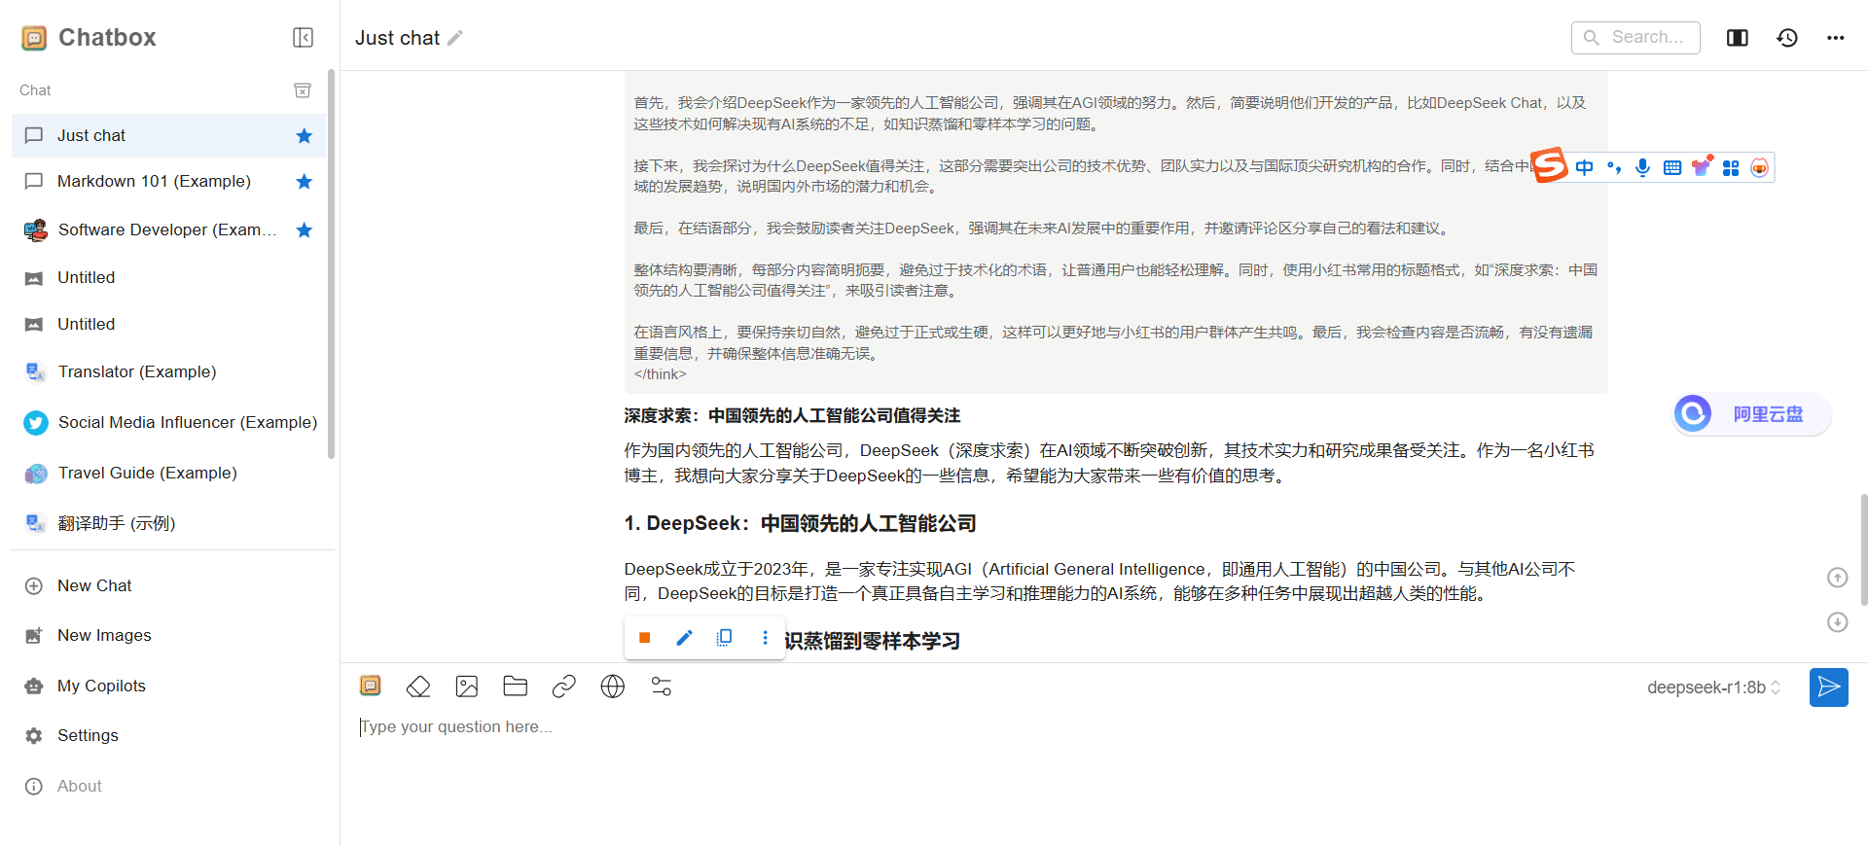
Task: Open the 阿里云盘 floating button
Action: (x=1752, y=414)
